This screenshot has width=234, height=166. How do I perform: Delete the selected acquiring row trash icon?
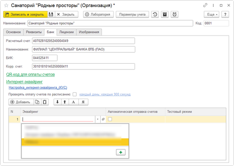click(x=44, y=102)
